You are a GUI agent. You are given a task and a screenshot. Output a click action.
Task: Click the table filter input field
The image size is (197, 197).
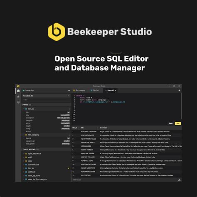pos(46,100)
